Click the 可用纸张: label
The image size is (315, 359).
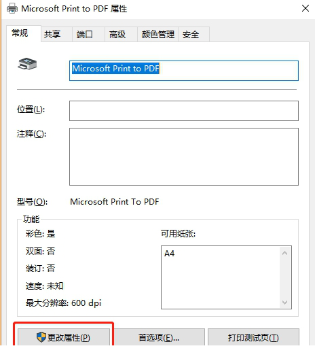(x=179, y=234)
